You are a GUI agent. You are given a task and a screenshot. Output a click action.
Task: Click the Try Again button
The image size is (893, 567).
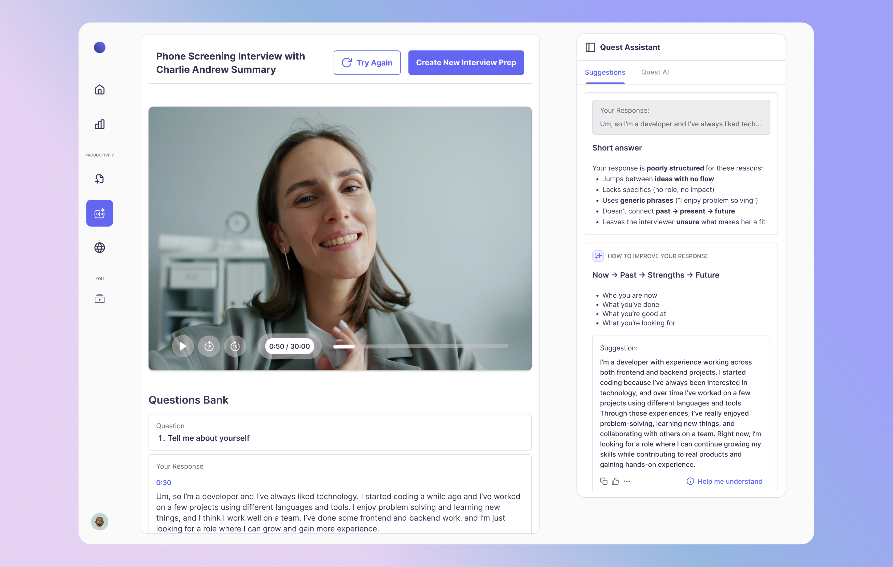367,62
